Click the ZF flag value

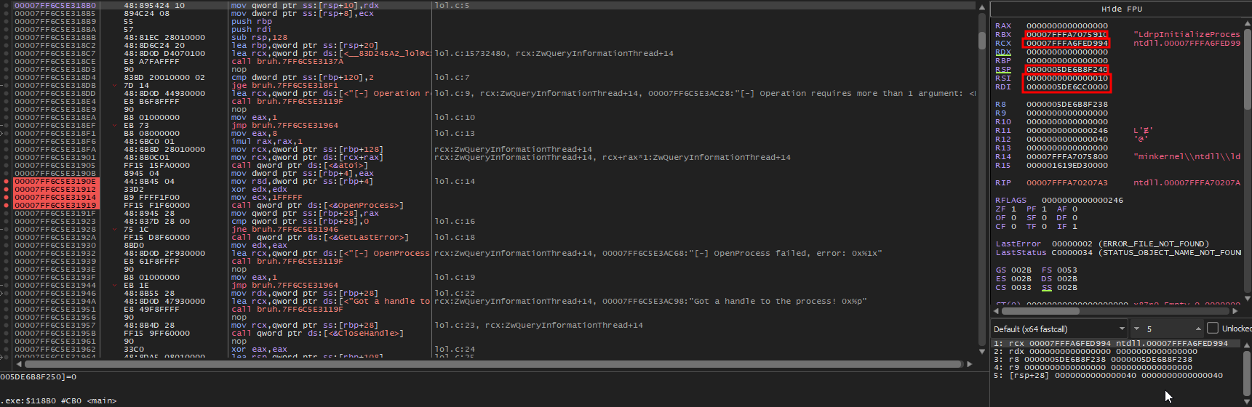point(1013,209)
